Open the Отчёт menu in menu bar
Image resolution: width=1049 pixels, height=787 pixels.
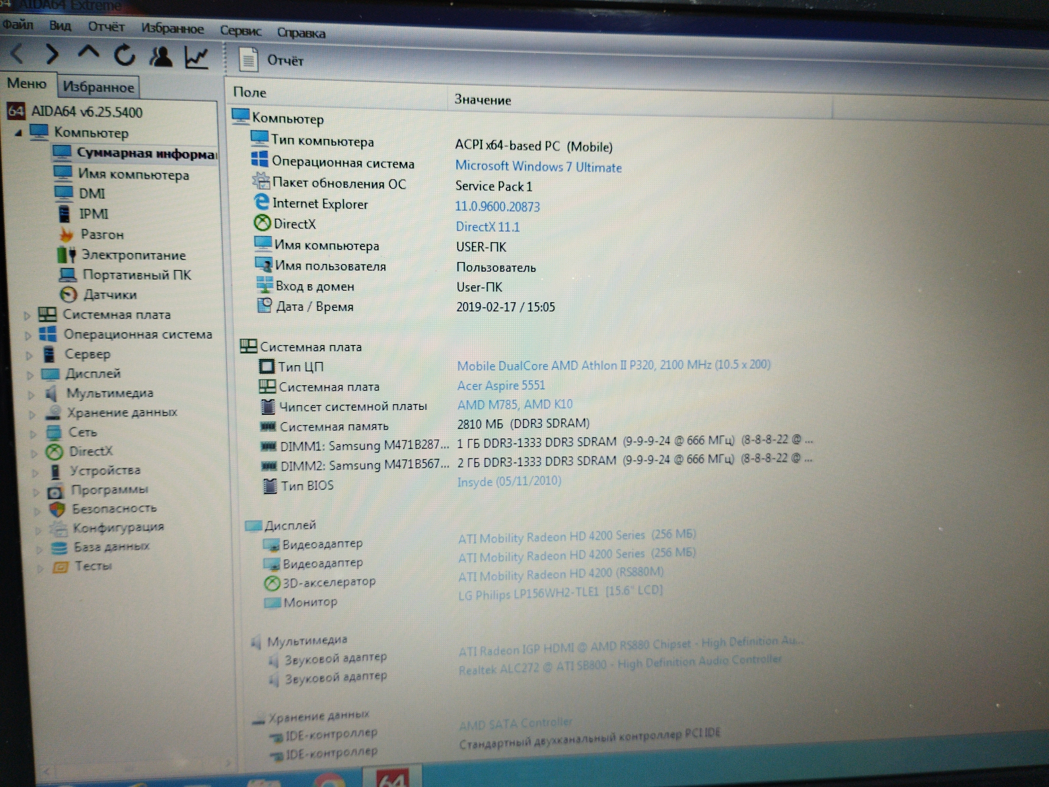point(106,27)
